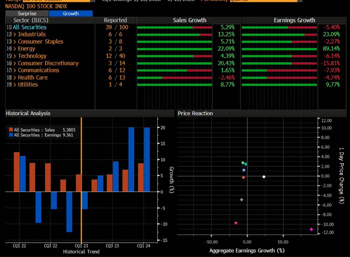
Task: Click the tallest blue CQ1 24 earnings bar
Action: click(x=147, y=159)
